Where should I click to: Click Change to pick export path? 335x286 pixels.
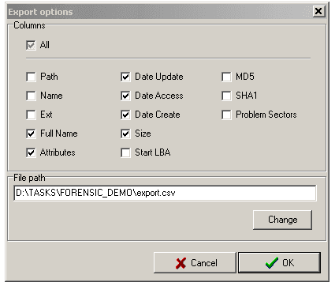(283, 220)
